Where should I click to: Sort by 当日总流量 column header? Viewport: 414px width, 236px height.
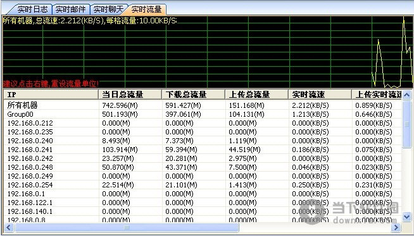(x=130, y=95)
